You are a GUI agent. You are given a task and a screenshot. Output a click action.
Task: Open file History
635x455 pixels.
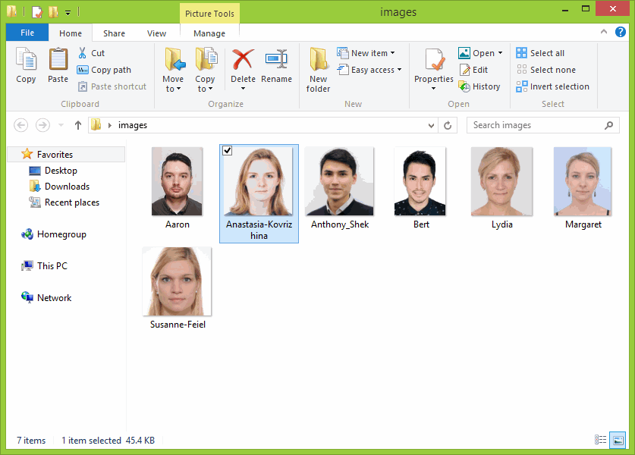[x=479, y=86]
